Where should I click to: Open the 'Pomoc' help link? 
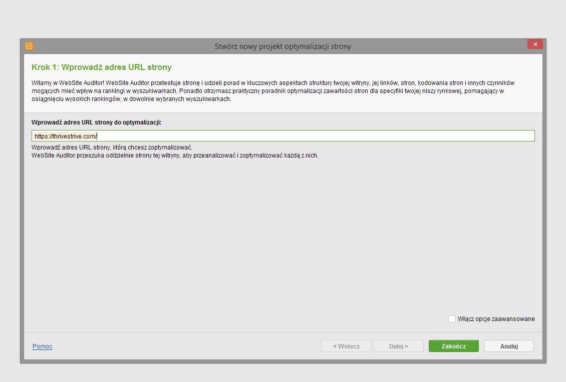[x=43, y=346]
